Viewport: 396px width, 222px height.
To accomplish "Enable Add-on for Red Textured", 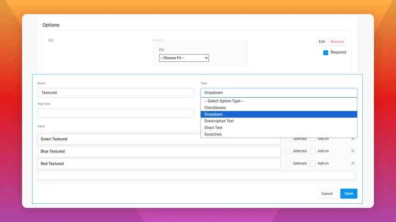I will point(313,163).
